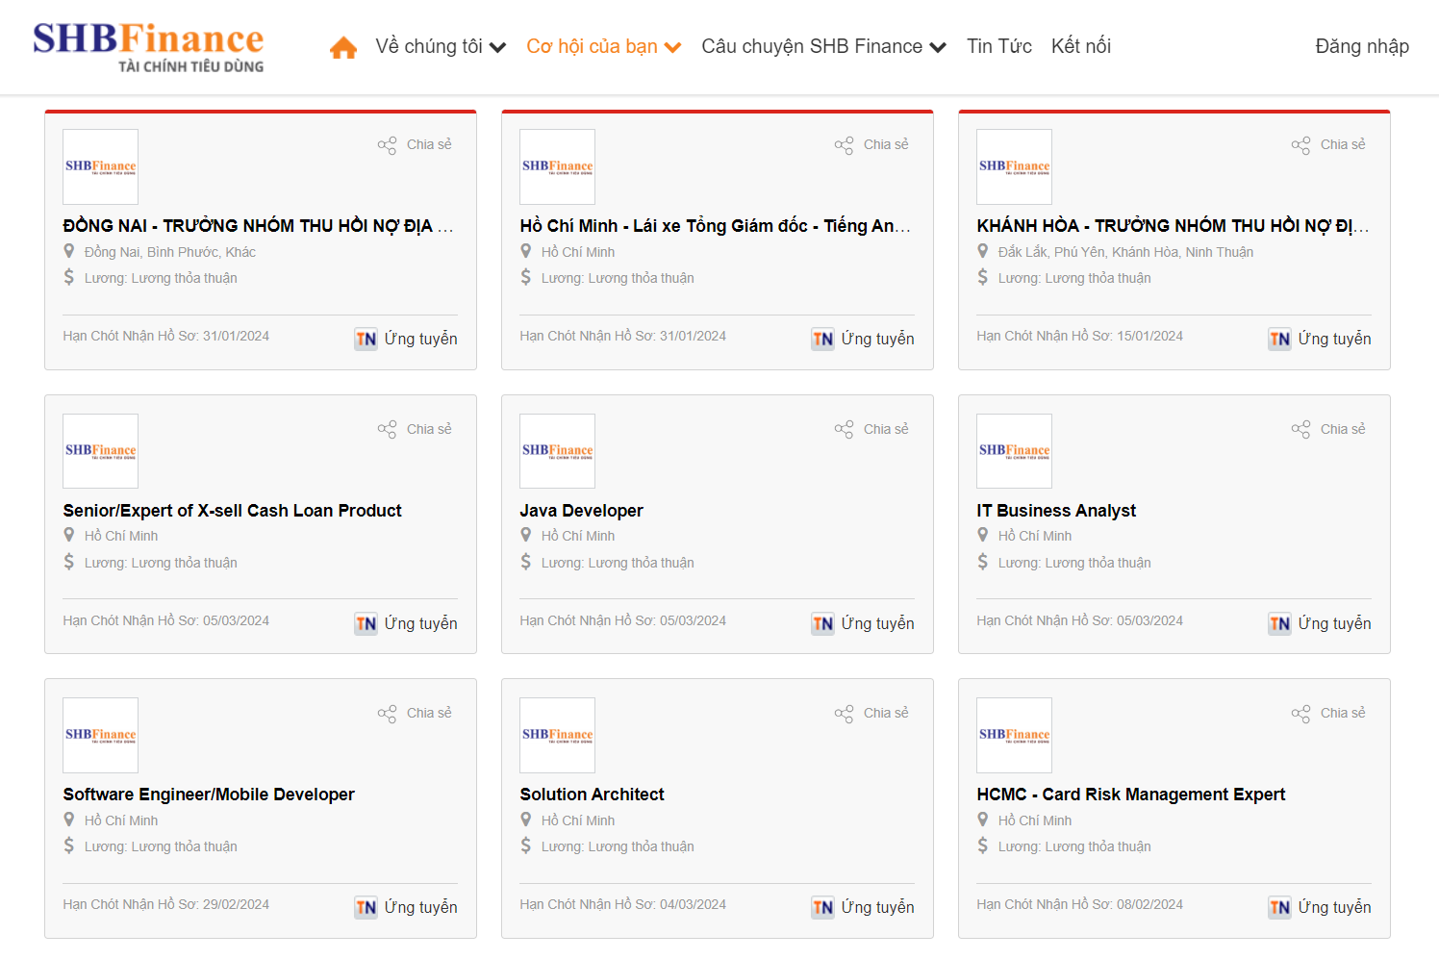Click TN apply icon on Senior/Expert X-sell card
The image size is (1439, 959).
pyautogui.click(x=366, y=623)
